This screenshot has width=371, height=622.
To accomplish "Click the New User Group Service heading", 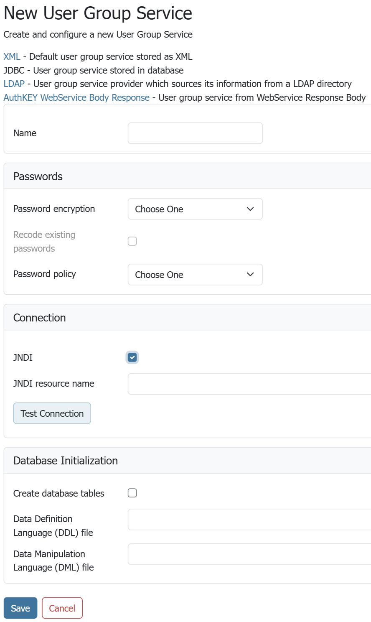I will [98, 13].
